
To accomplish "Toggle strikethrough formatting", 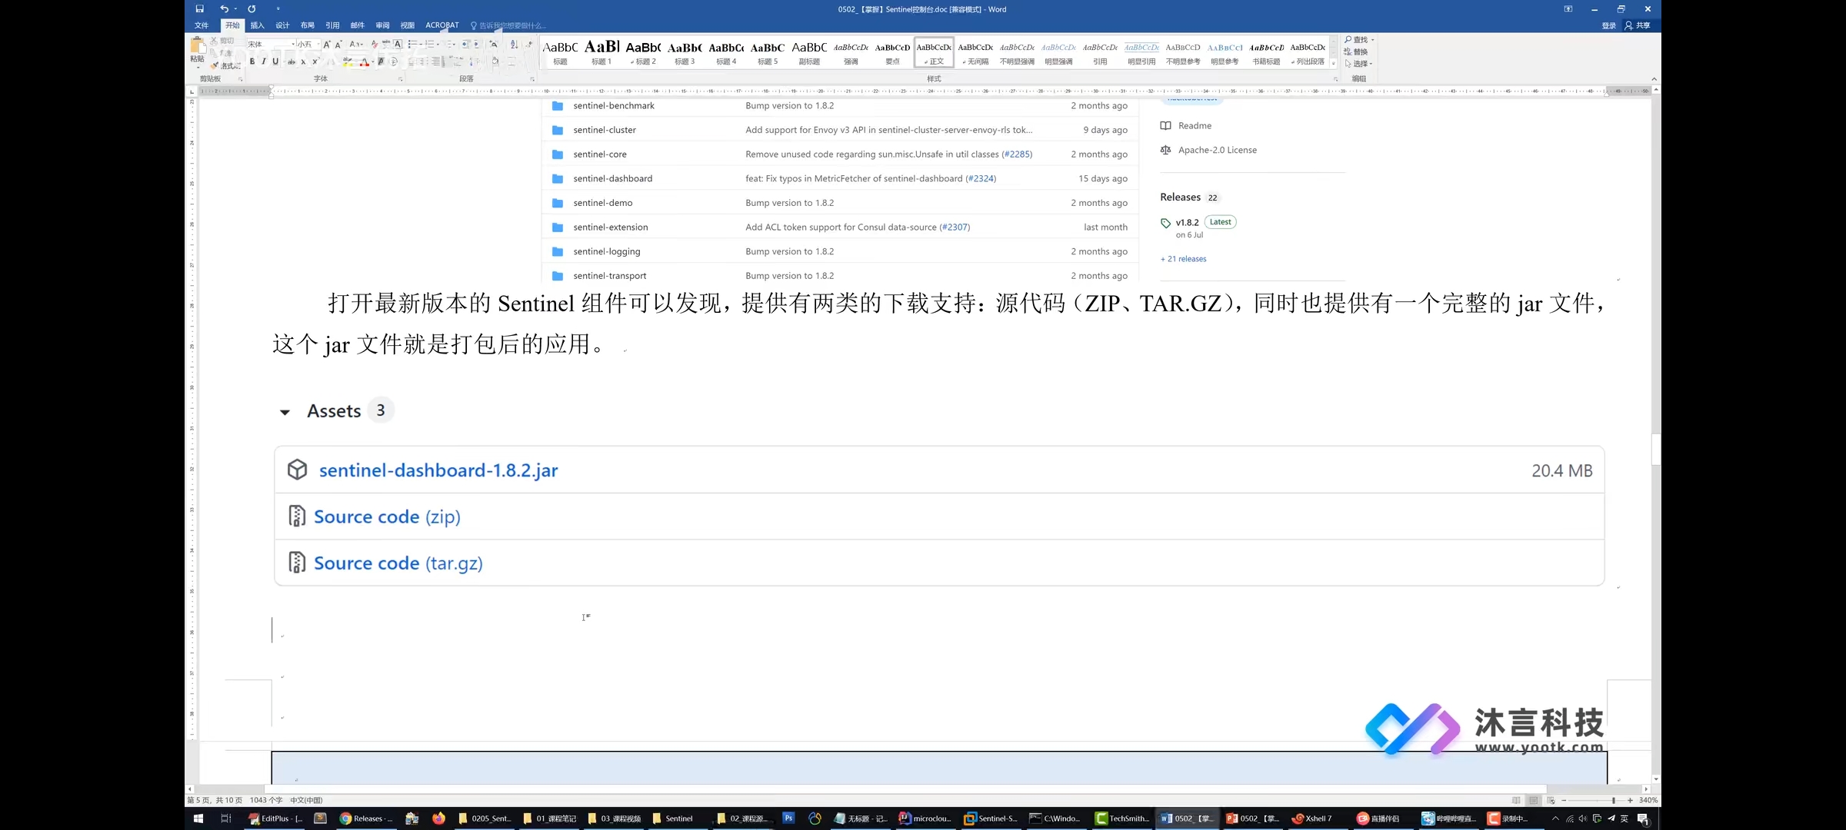I will (x=292, y=61).
